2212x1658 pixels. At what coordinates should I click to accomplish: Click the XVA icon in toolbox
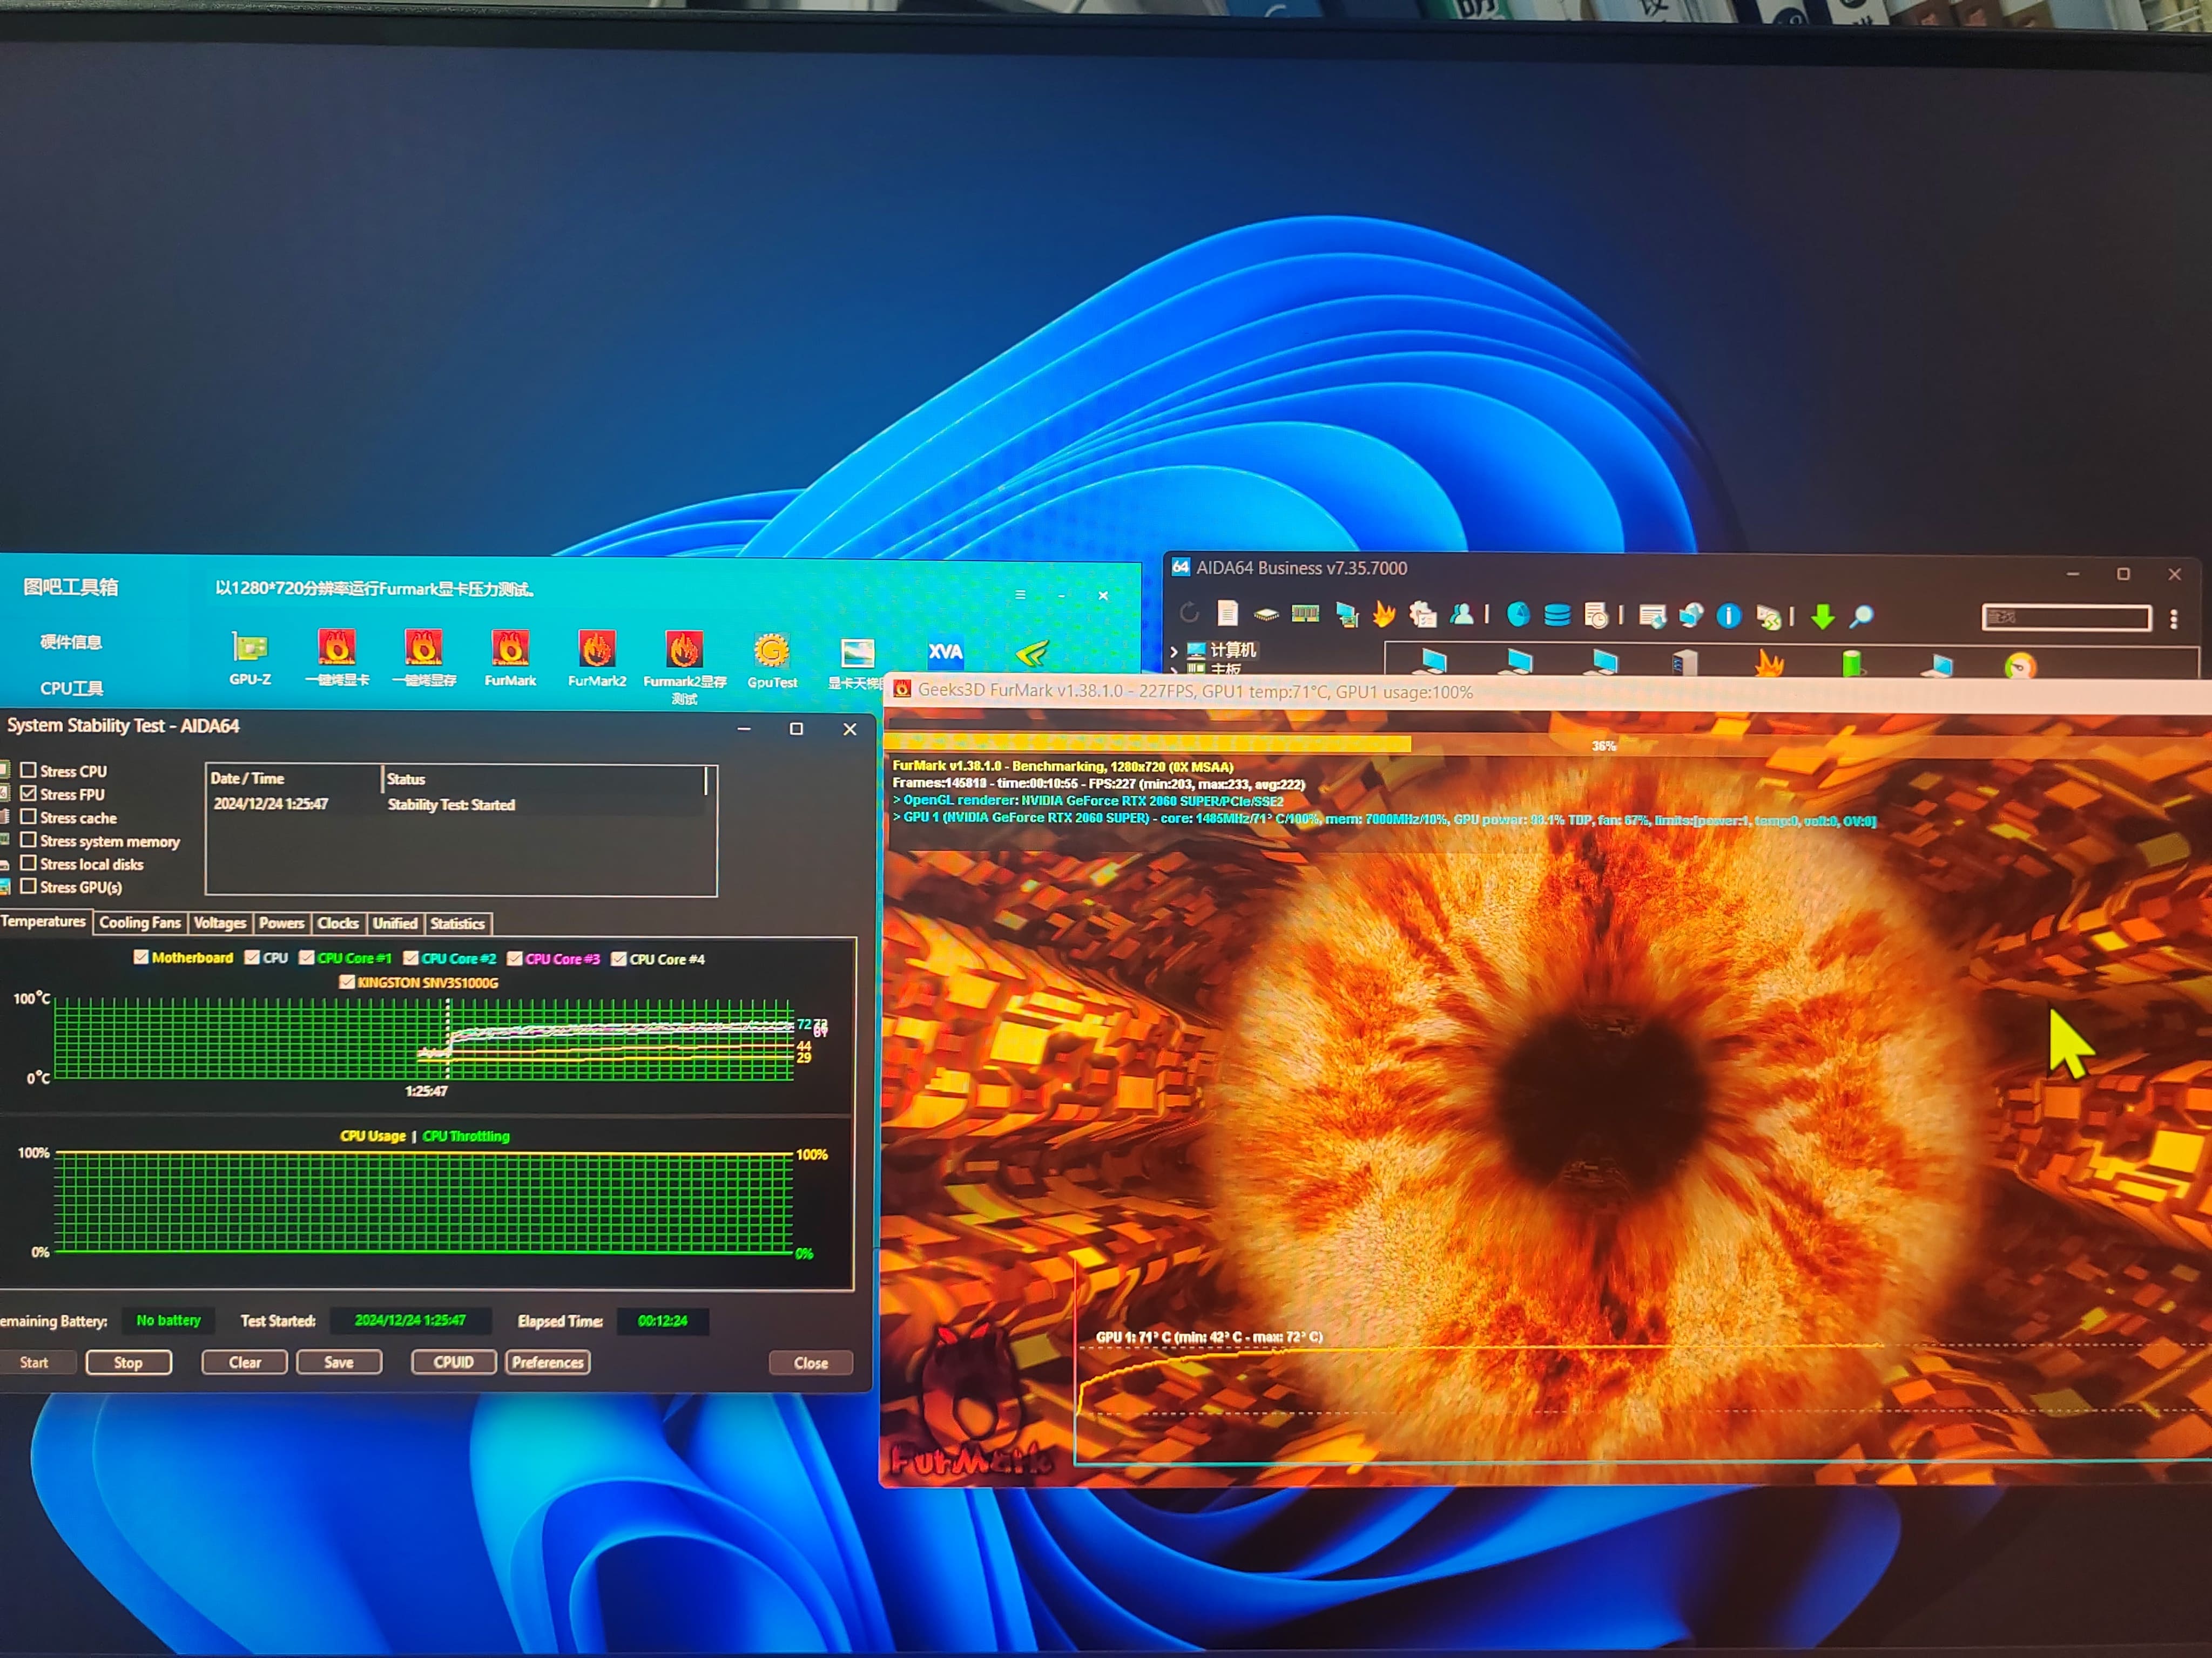[945, 653]
